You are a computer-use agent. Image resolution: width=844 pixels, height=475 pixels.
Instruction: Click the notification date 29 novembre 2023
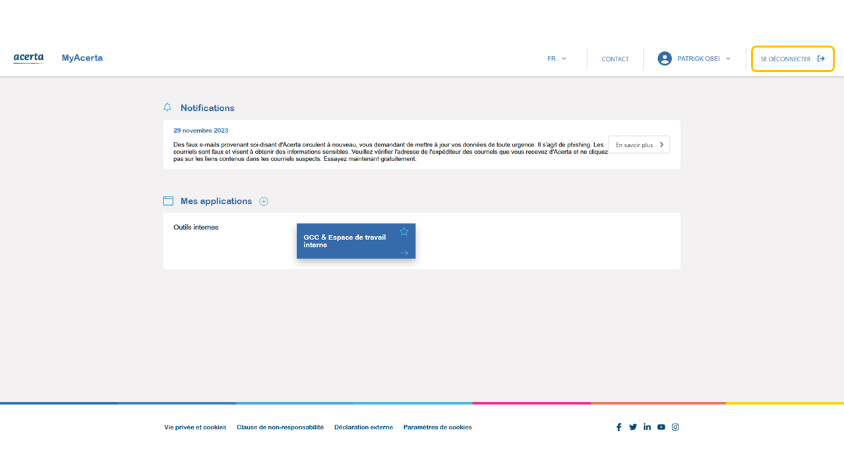click(201, 131)
